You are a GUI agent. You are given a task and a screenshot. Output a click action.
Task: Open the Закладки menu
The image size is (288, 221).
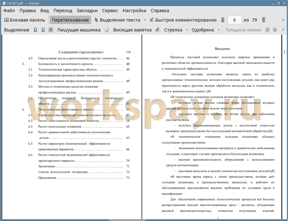[87, 11]
